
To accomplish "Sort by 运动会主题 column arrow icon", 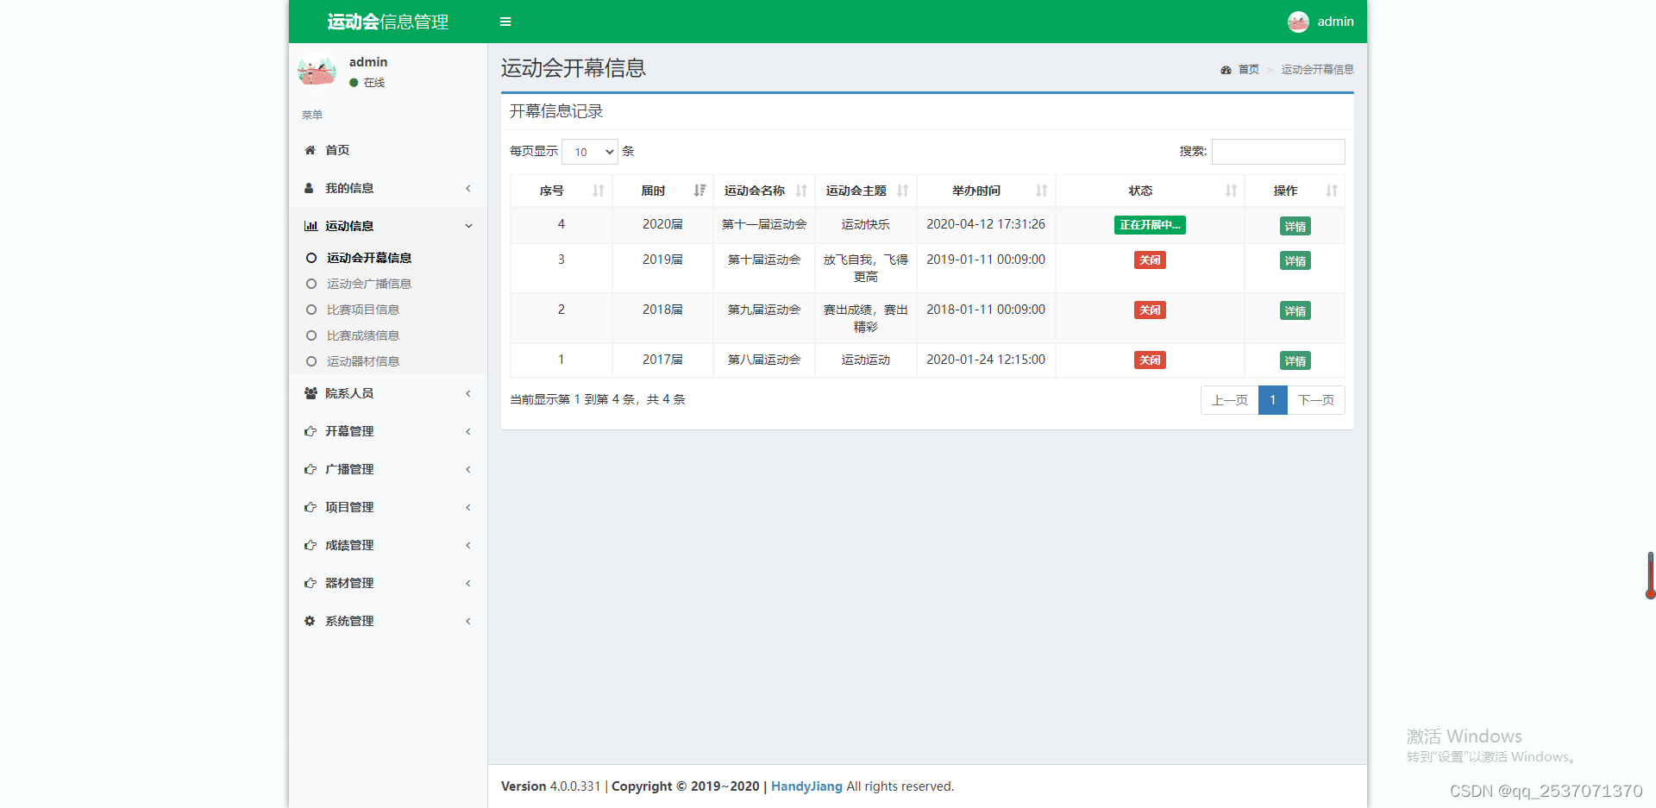I will click(x=902, y=191).
